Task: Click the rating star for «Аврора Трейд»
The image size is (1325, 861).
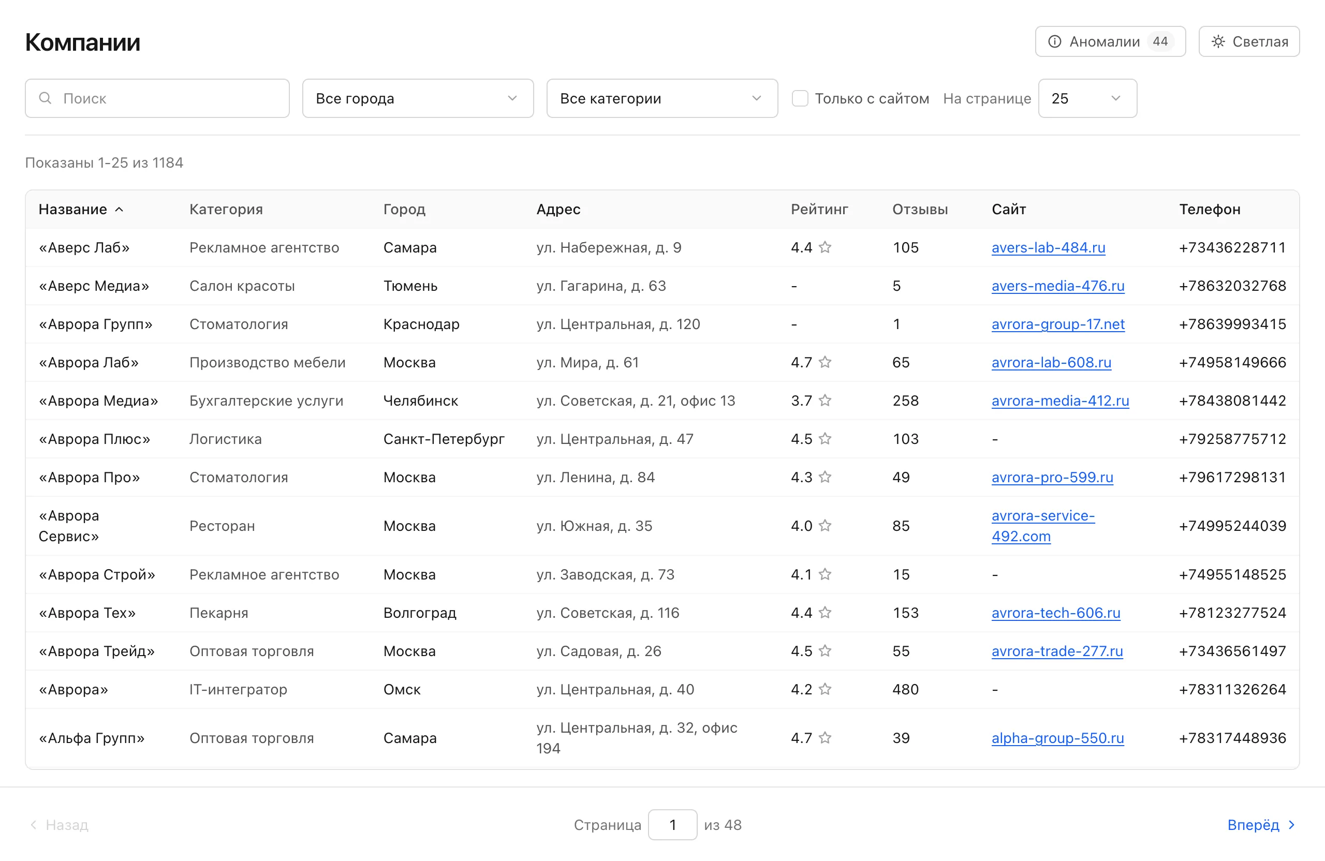Action: (x=825, y=651)
